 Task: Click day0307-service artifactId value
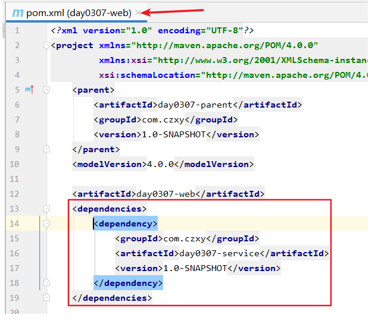219,253
